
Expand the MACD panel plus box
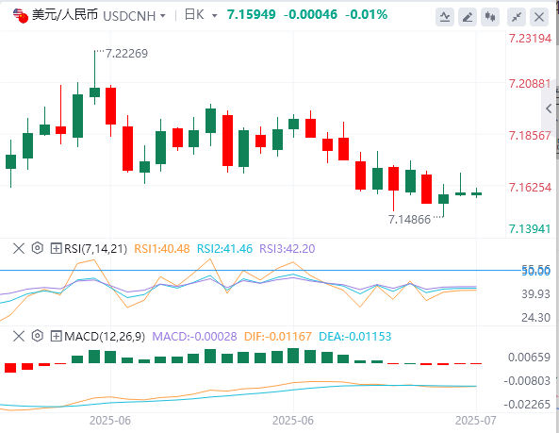click(56, 336)
